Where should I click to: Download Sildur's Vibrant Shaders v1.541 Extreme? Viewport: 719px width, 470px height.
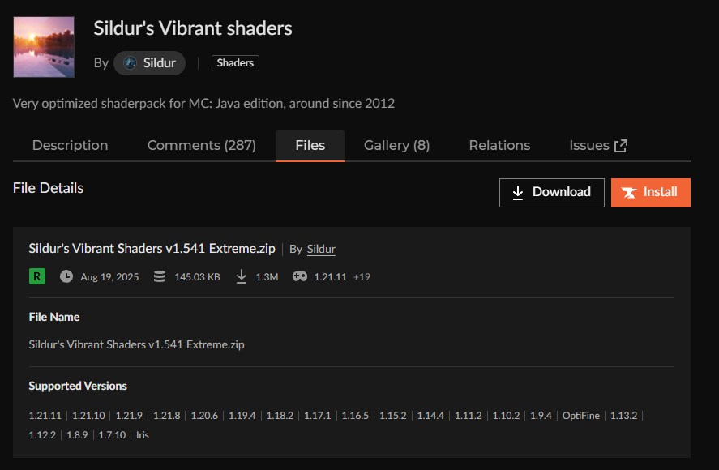tap(551, 192)
